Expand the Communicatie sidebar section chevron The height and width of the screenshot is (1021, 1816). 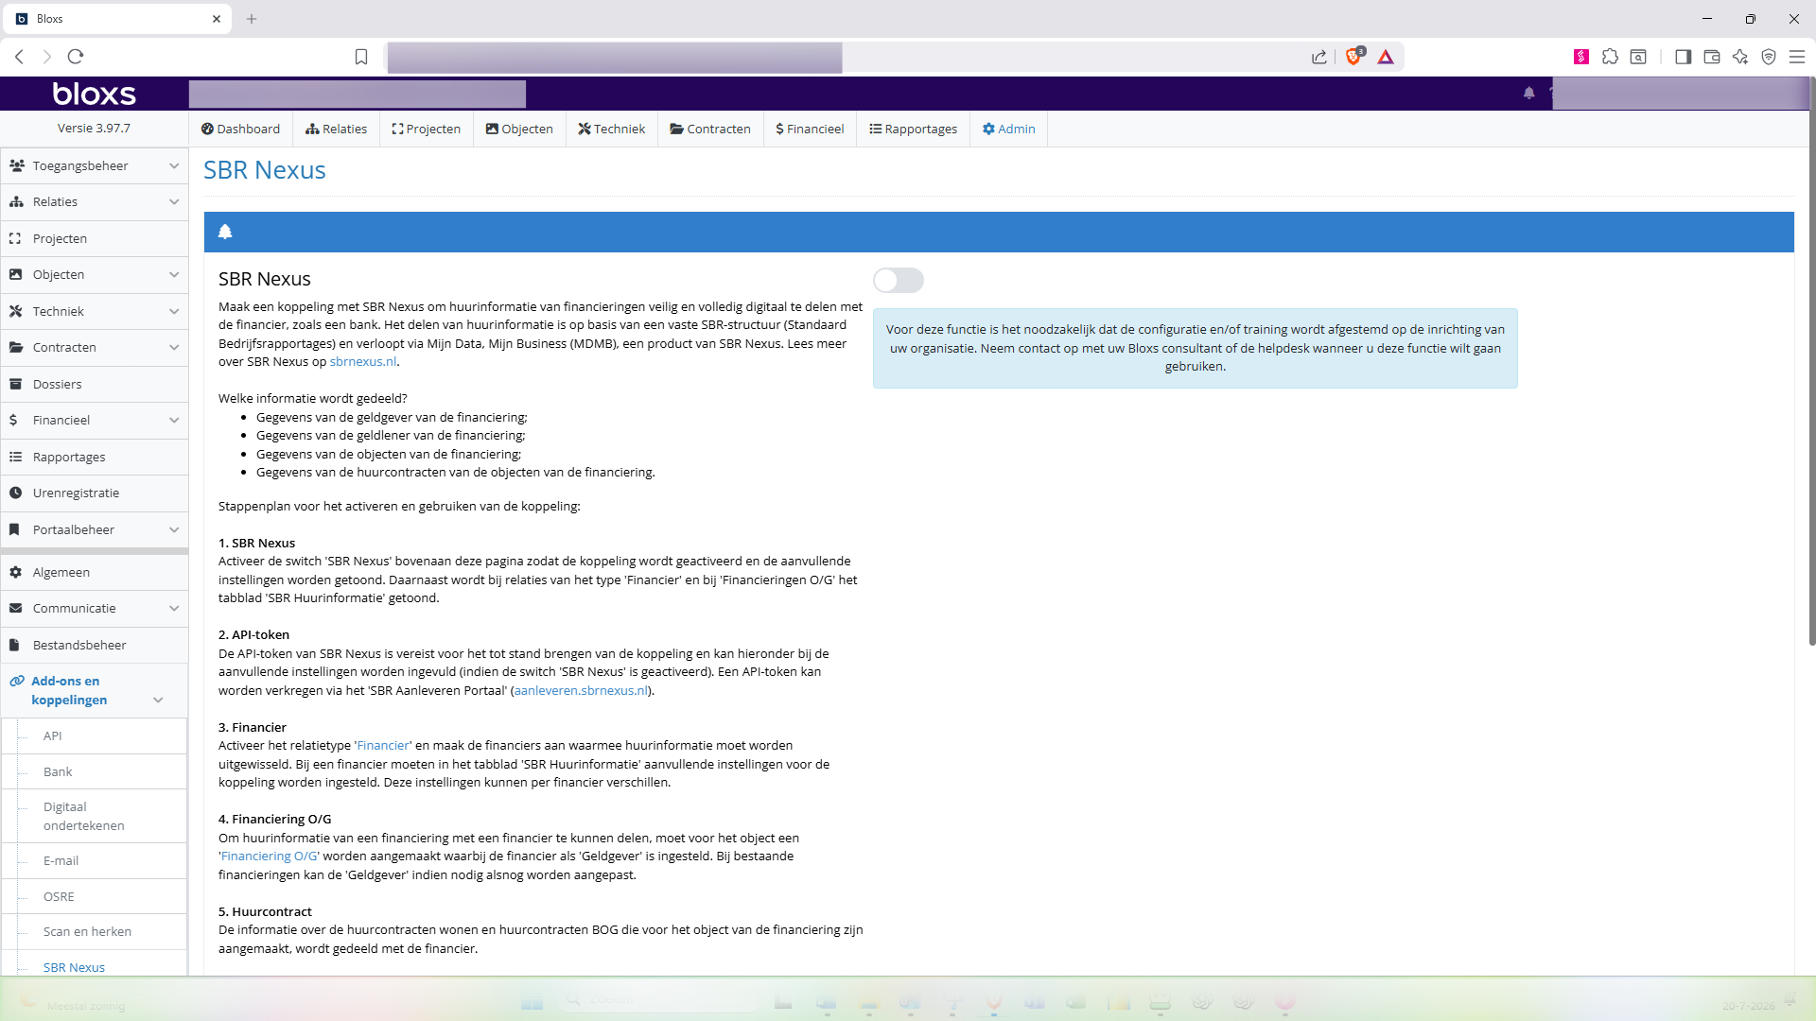174,608
